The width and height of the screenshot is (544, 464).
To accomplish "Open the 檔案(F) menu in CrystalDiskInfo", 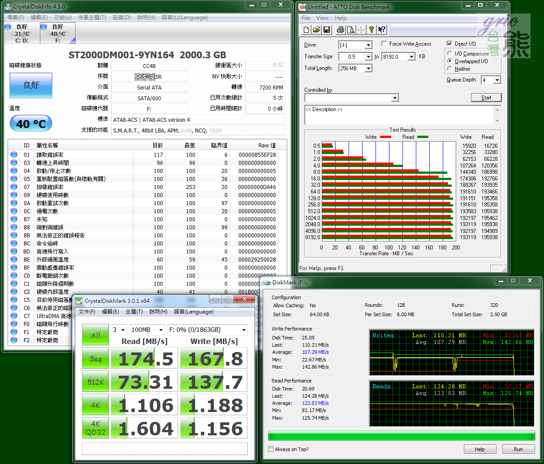I will click(16, 17).
